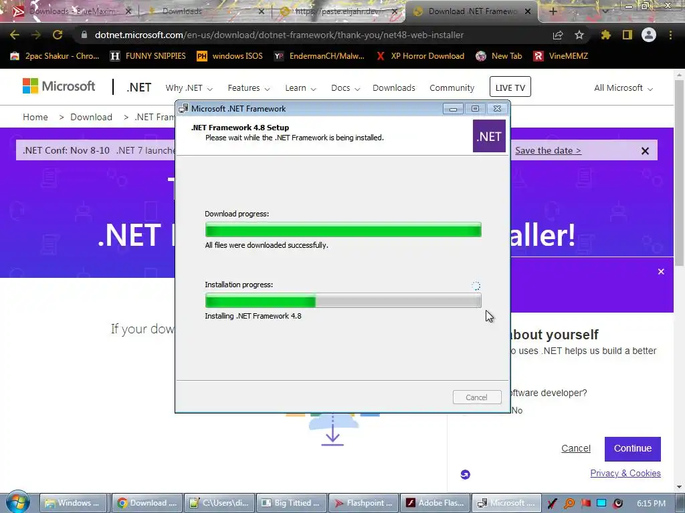
Task: Open the tab search dropdown arrow
Action: (x=605, y=11)
